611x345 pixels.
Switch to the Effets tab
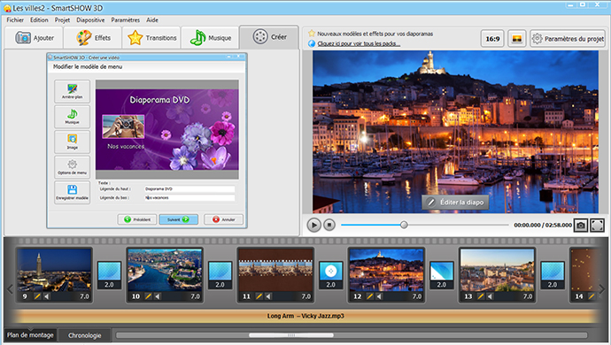[93, 38]
